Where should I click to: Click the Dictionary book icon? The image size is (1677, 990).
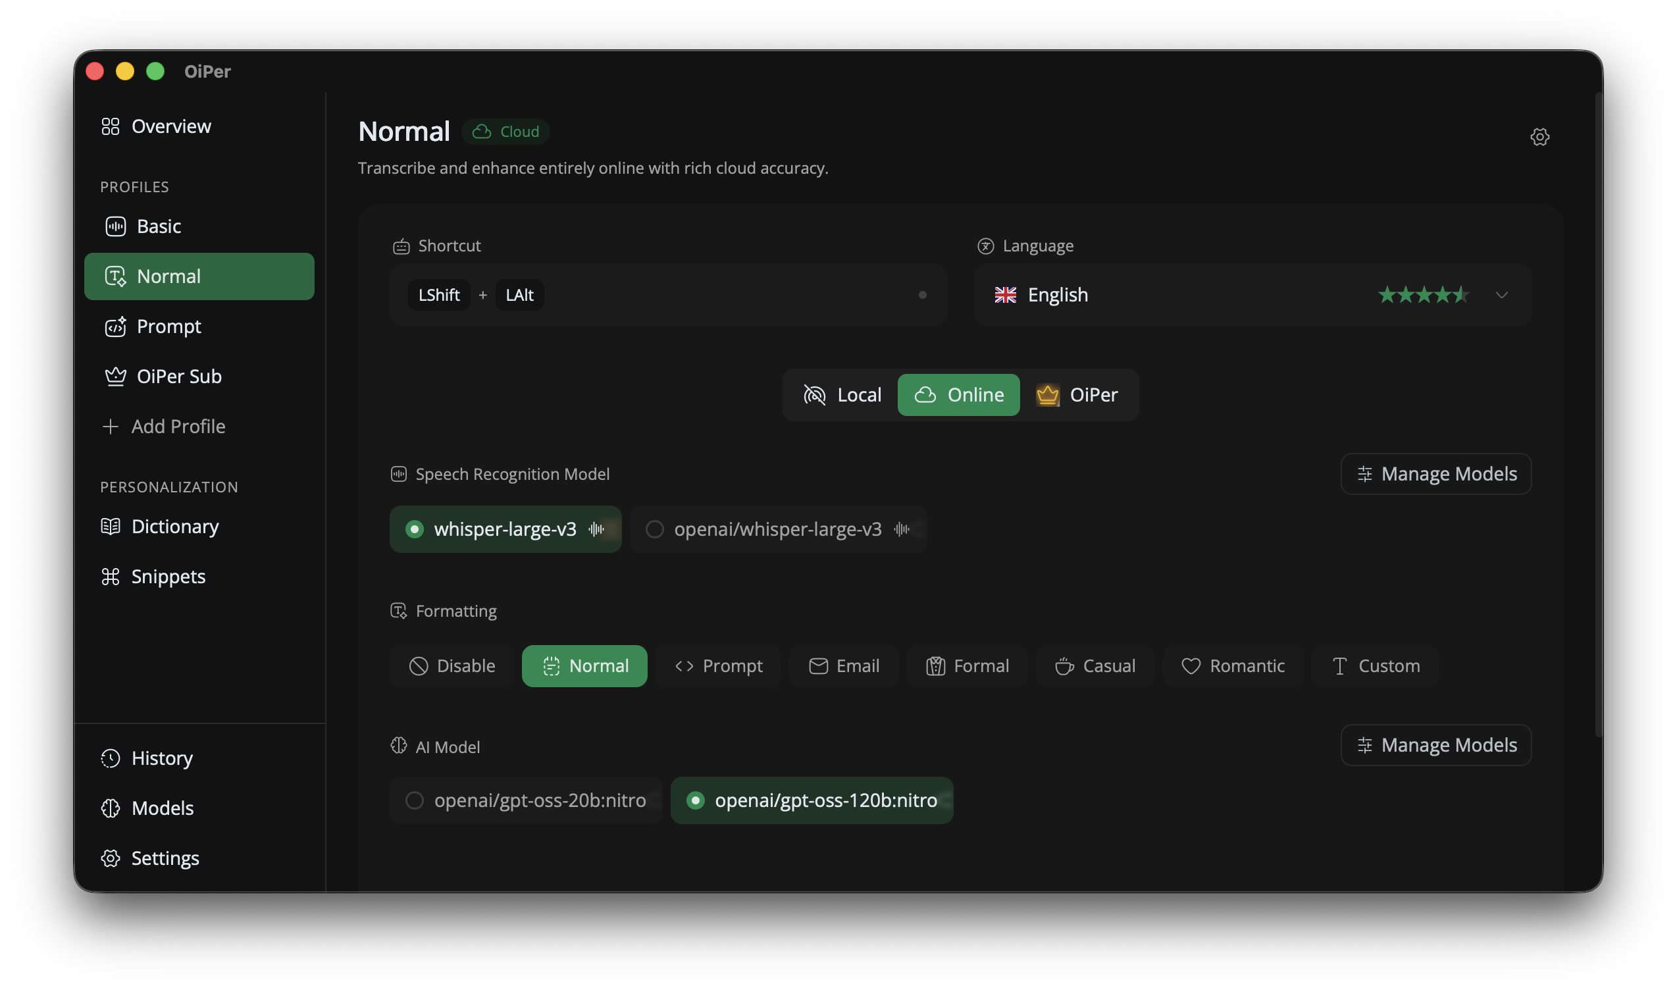110,527
